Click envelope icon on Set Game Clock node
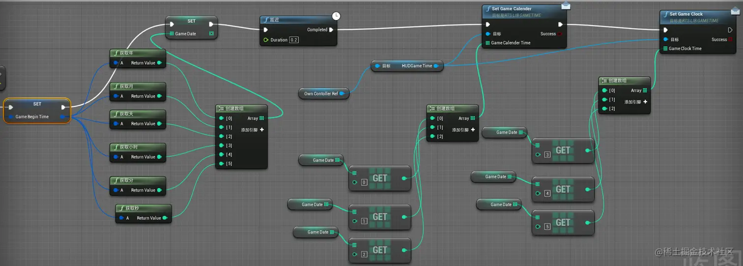 pos(734,11)
